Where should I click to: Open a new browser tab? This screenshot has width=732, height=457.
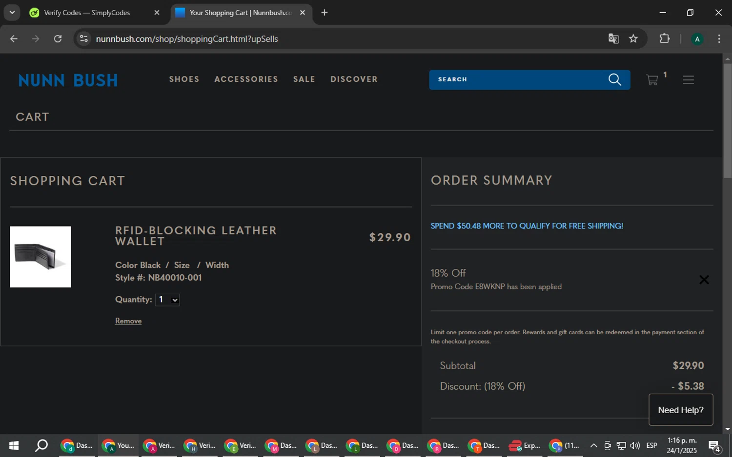pyautogui.click(x=325, y=13)
